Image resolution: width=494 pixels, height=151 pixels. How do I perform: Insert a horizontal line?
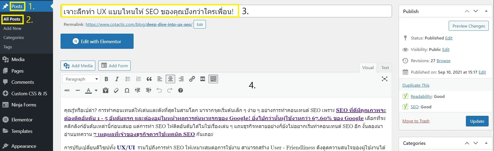[x=78, y=90]
